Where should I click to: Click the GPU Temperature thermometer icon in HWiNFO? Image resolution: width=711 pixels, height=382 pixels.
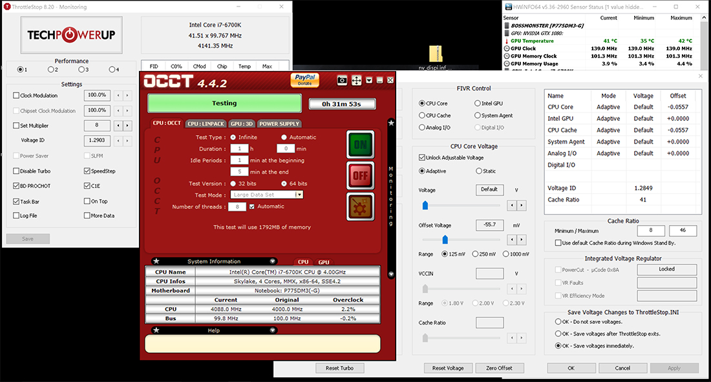(x=507, y=41)
